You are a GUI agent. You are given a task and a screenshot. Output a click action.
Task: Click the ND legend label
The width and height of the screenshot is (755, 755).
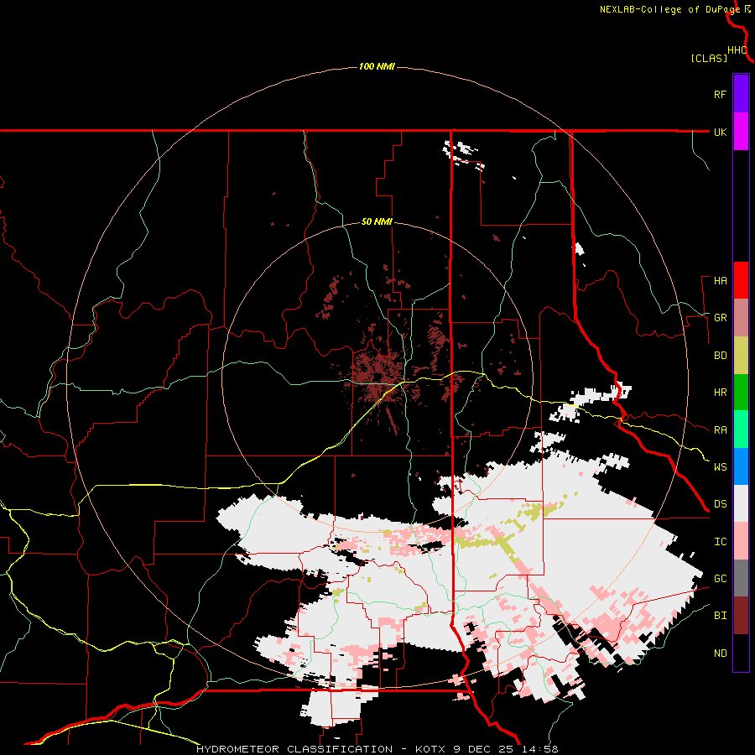point(720,653)
